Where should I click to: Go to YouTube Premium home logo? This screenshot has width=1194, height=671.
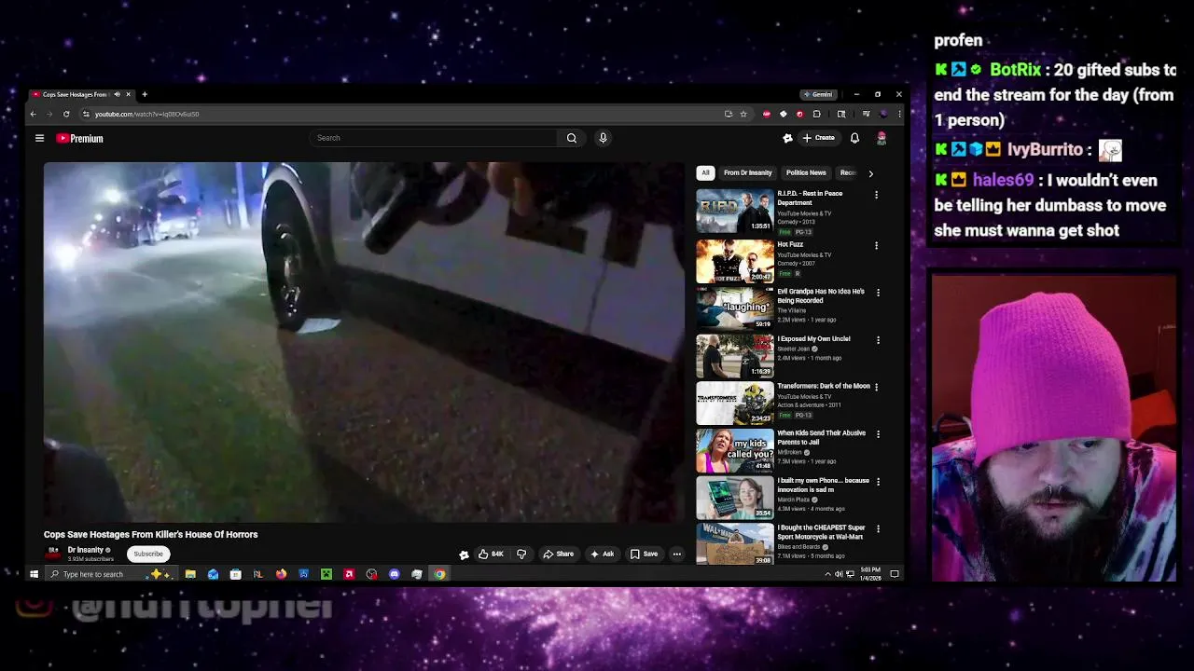point(80,138)
